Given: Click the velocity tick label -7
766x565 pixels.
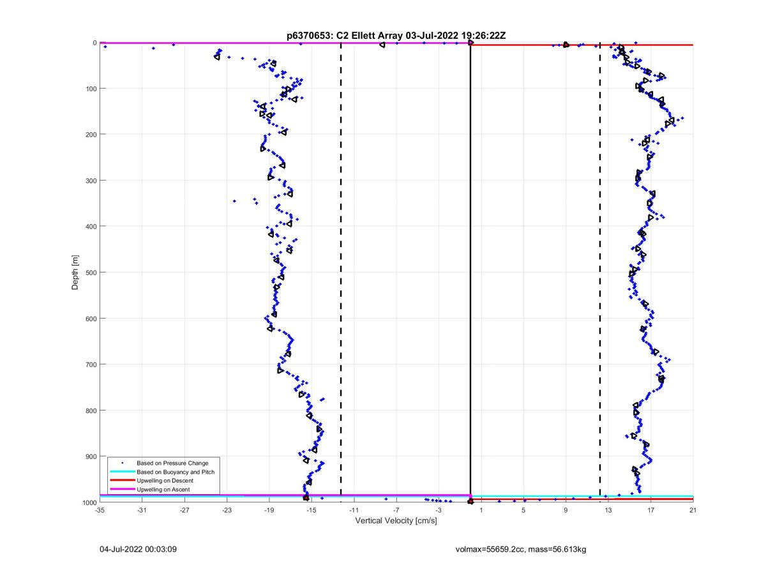Looking at the screenshot, I should (x=396, y=510).
